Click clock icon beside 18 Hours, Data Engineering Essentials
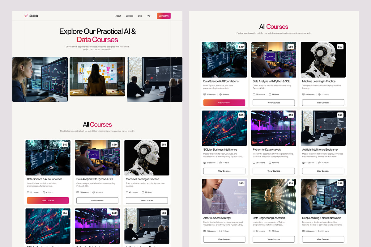 click(x=270, y=231)
